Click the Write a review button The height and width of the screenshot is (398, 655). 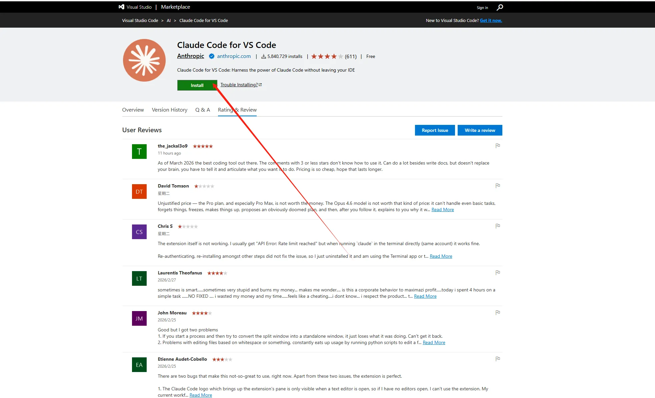tap(480, 130)
